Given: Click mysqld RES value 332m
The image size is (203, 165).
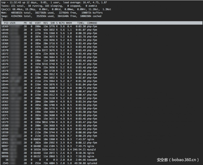Looking at the screenshot, I should (45, 150).
